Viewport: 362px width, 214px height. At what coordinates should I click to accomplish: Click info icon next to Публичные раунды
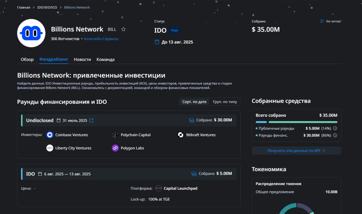[x=335, y=129]
